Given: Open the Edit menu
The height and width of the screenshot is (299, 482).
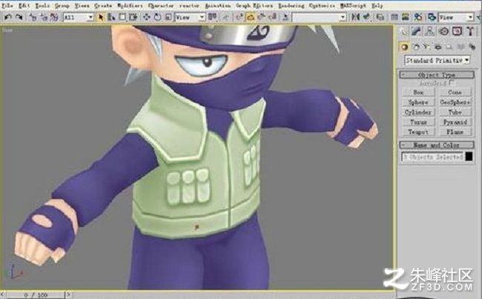Looking at the screenshot, I should 24,5.
